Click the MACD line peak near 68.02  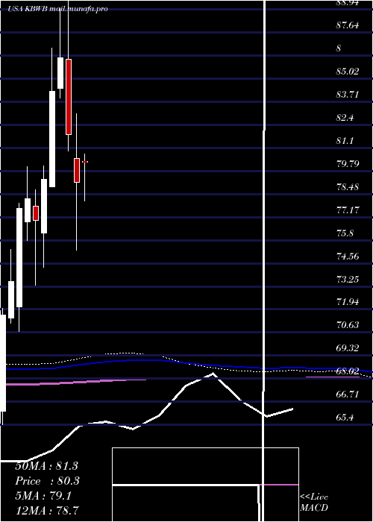[213, 374]
